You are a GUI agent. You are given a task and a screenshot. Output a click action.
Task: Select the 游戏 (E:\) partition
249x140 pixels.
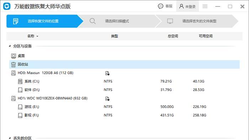coord(124,107)
